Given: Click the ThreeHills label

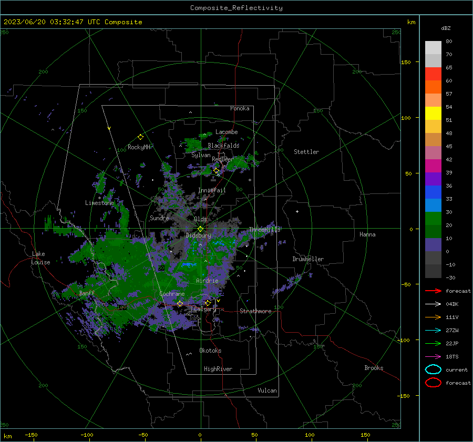Looking at the screenshot, I should (264, 230).
